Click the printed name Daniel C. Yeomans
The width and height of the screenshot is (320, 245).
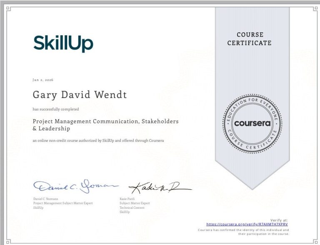46,199
